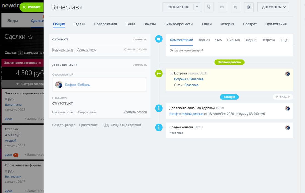Screen dimensions: 305x193
Task: Open the Шкаф с тайной дверью deal link
Action: (186, 114)
